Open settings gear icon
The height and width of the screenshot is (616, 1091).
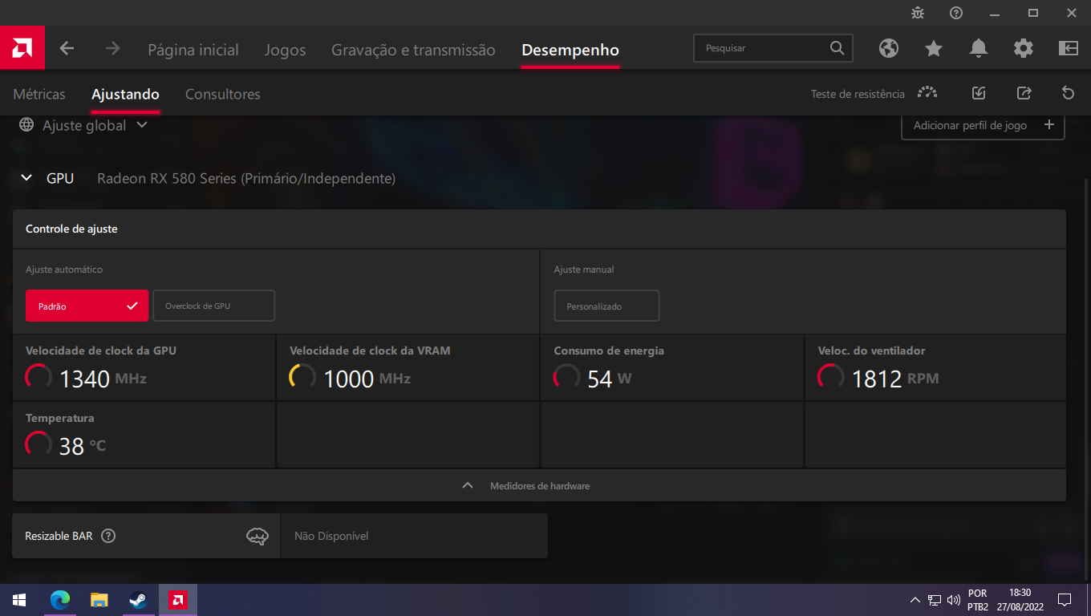click(1023, 48)
